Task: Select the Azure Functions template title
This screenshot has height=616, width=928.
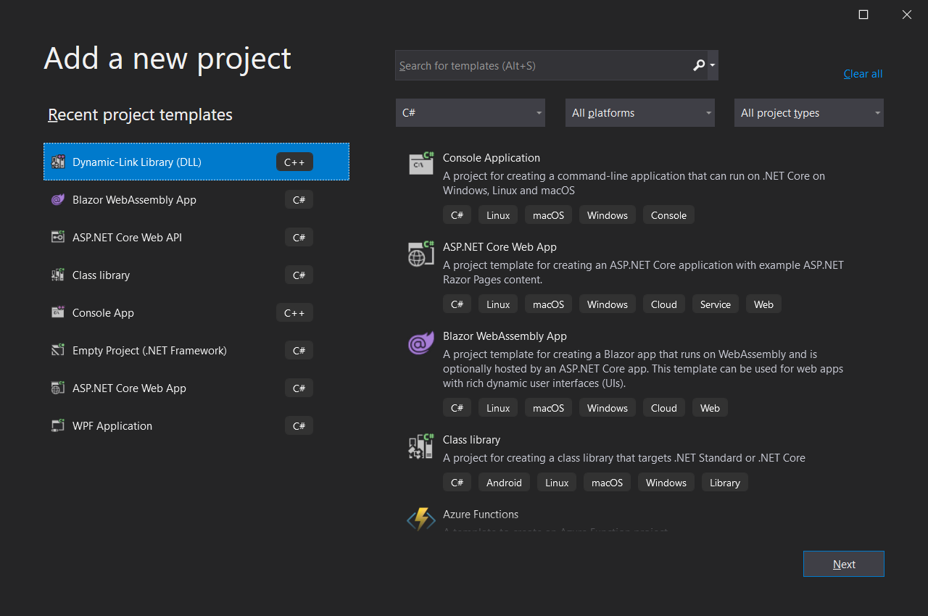Action: click(x=481, y=515)
